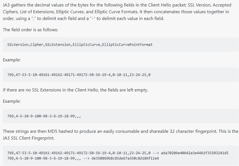Click "Elliptic Curve Formats" in the first paragraph

pos(116,12)
